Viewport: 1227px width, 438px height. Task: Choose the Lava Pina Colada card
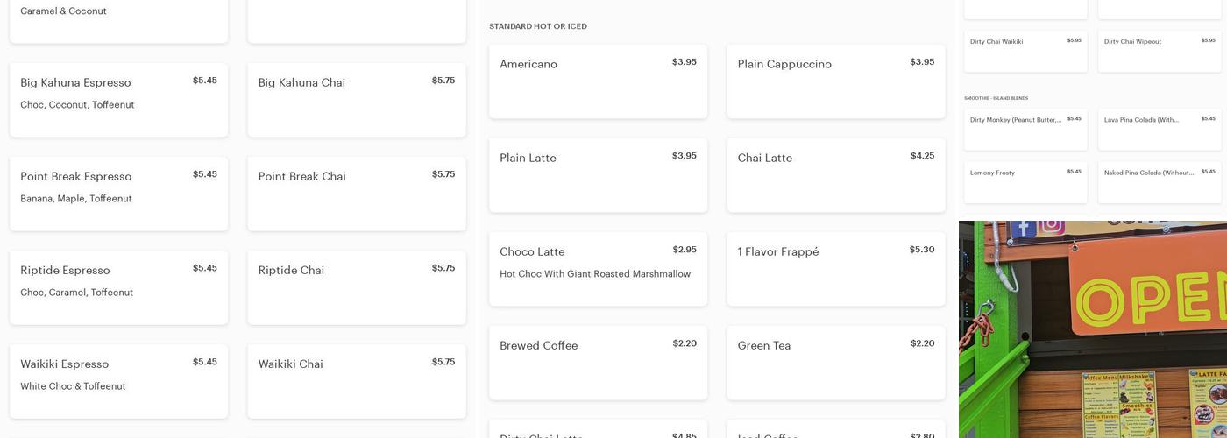(x=1160, y=130)
